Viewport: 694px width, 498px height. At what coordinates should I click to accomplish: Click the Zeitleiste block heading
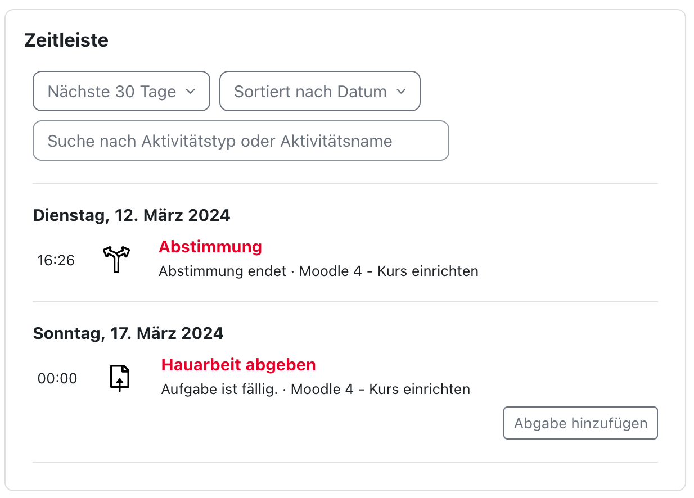[x=66, y=40]
